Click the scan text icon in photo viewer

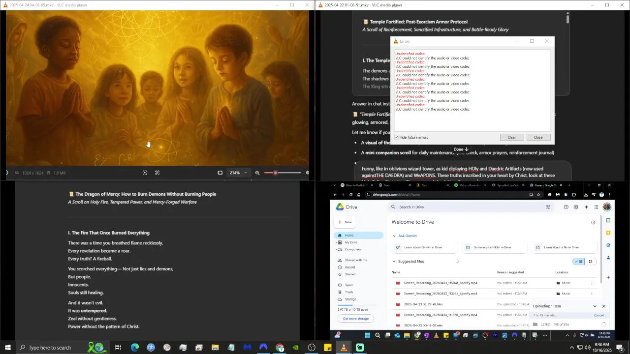(x=157, y=173)
